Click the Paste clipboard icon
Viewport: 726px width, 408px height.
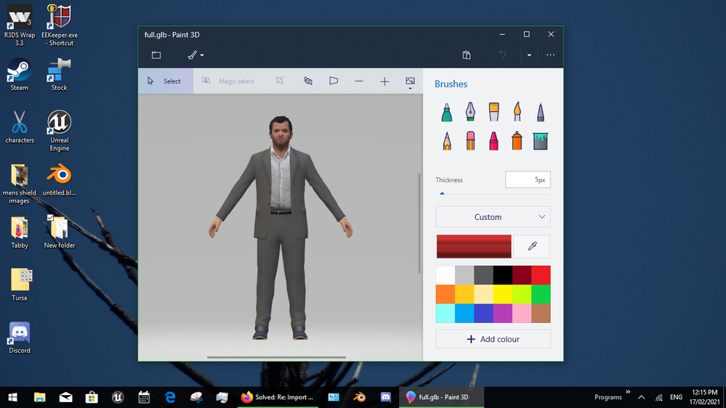coord(467,55)
